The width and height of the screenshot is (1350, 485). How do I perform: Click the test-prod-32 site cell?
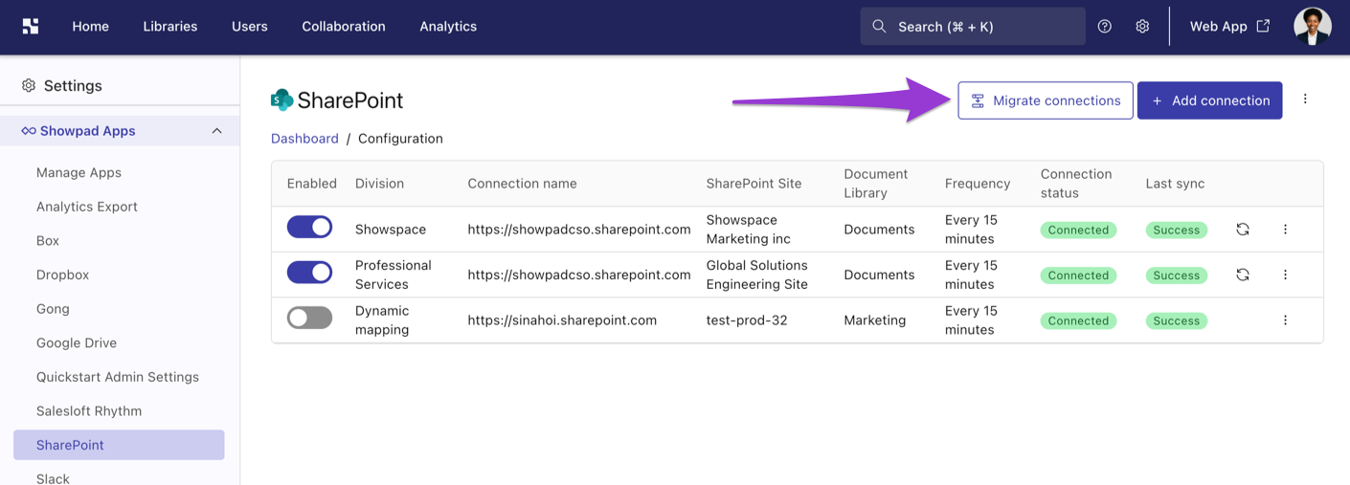click(747, 320)
